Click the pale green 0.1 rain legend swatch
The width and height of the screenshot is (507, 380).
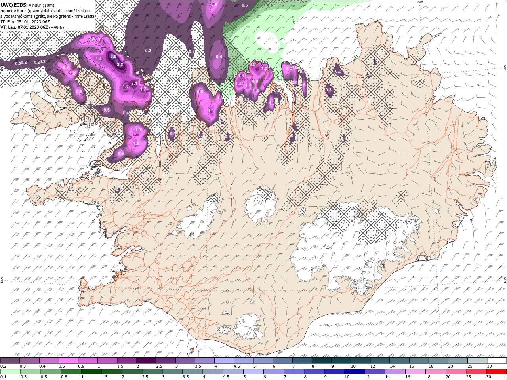[x=10, y=372]
